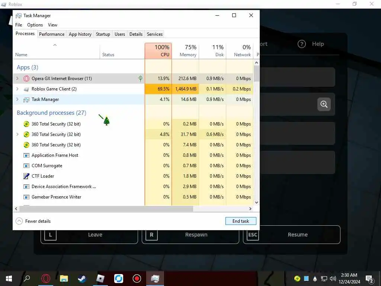The height and width of the screenshot is (286, 381).
Task: Click the End task button
Action: tap(241, 221)
